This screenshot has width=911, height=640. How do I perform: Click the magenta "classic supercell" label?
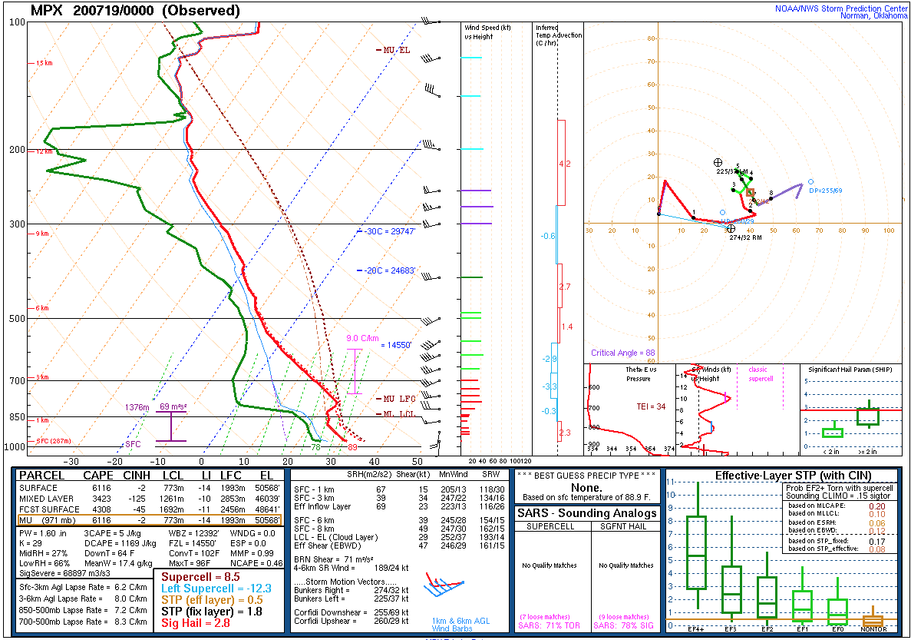tap(760, 374)
